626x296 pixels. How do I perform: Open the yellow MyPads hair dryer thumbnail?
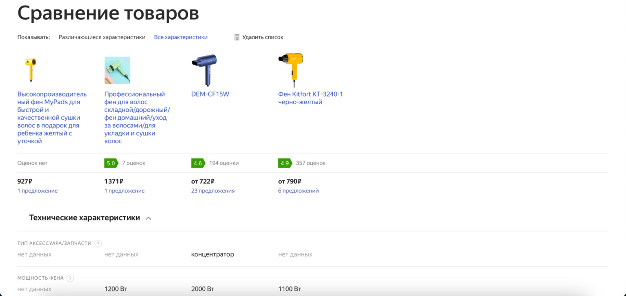(x=31, y=70)
